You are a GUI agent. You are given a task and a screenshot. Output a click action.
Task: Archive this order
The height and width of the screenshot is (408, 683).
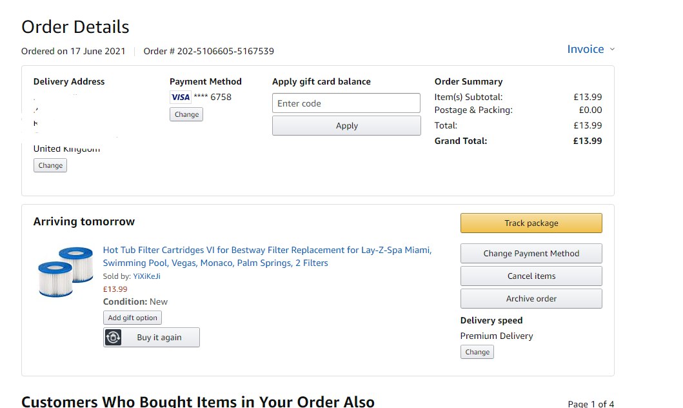(531, 299)
